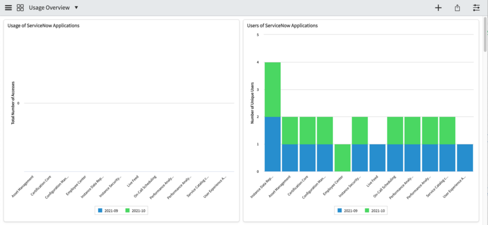Image resolution: width=488 pixels, height=225 pixels.
Task: Click On-Call Scheduling label in the Usage chart
Action: 145,187
